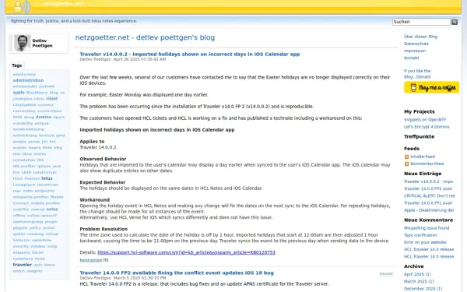Click the Tags panel header tab
467x292 pixels.
17,65
